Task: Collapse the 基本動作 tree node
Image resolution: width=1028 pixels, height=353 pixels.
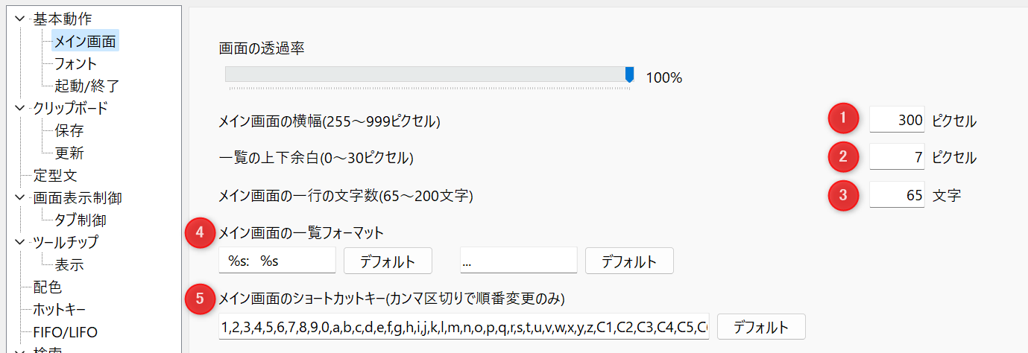Action: tap(20, 19)
